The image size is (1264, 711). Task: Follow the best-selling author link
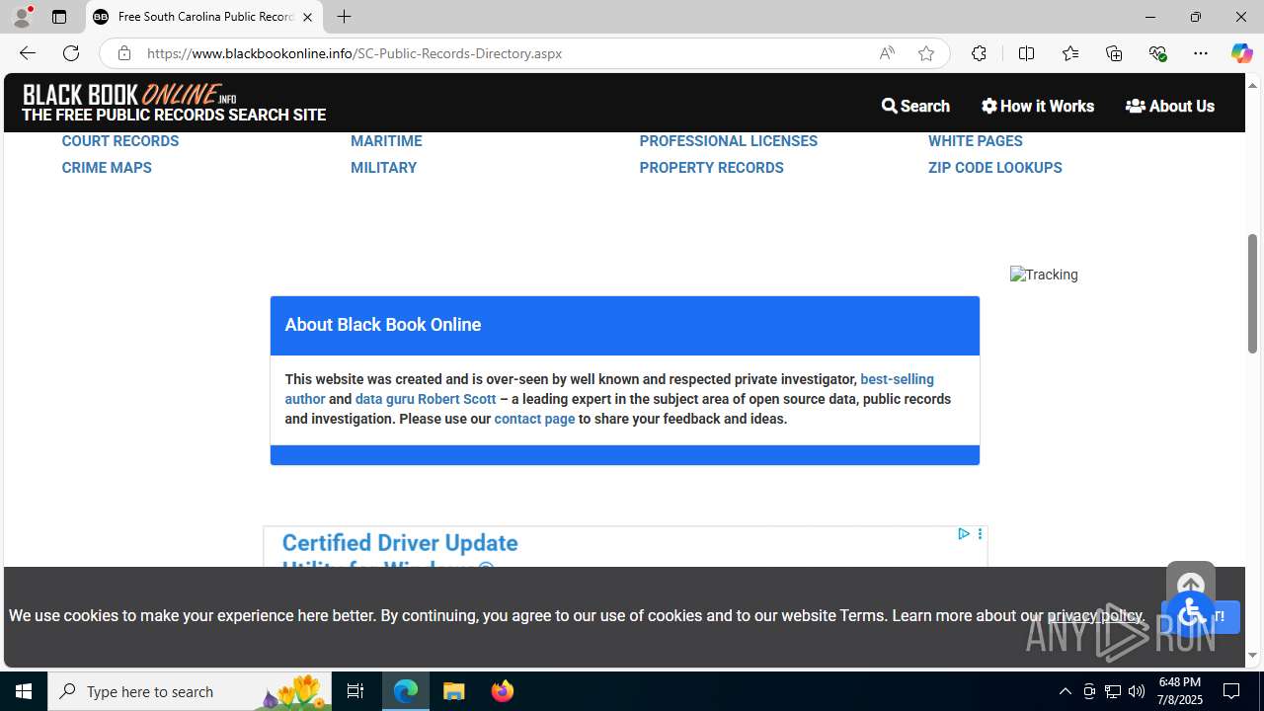[897, 379]
